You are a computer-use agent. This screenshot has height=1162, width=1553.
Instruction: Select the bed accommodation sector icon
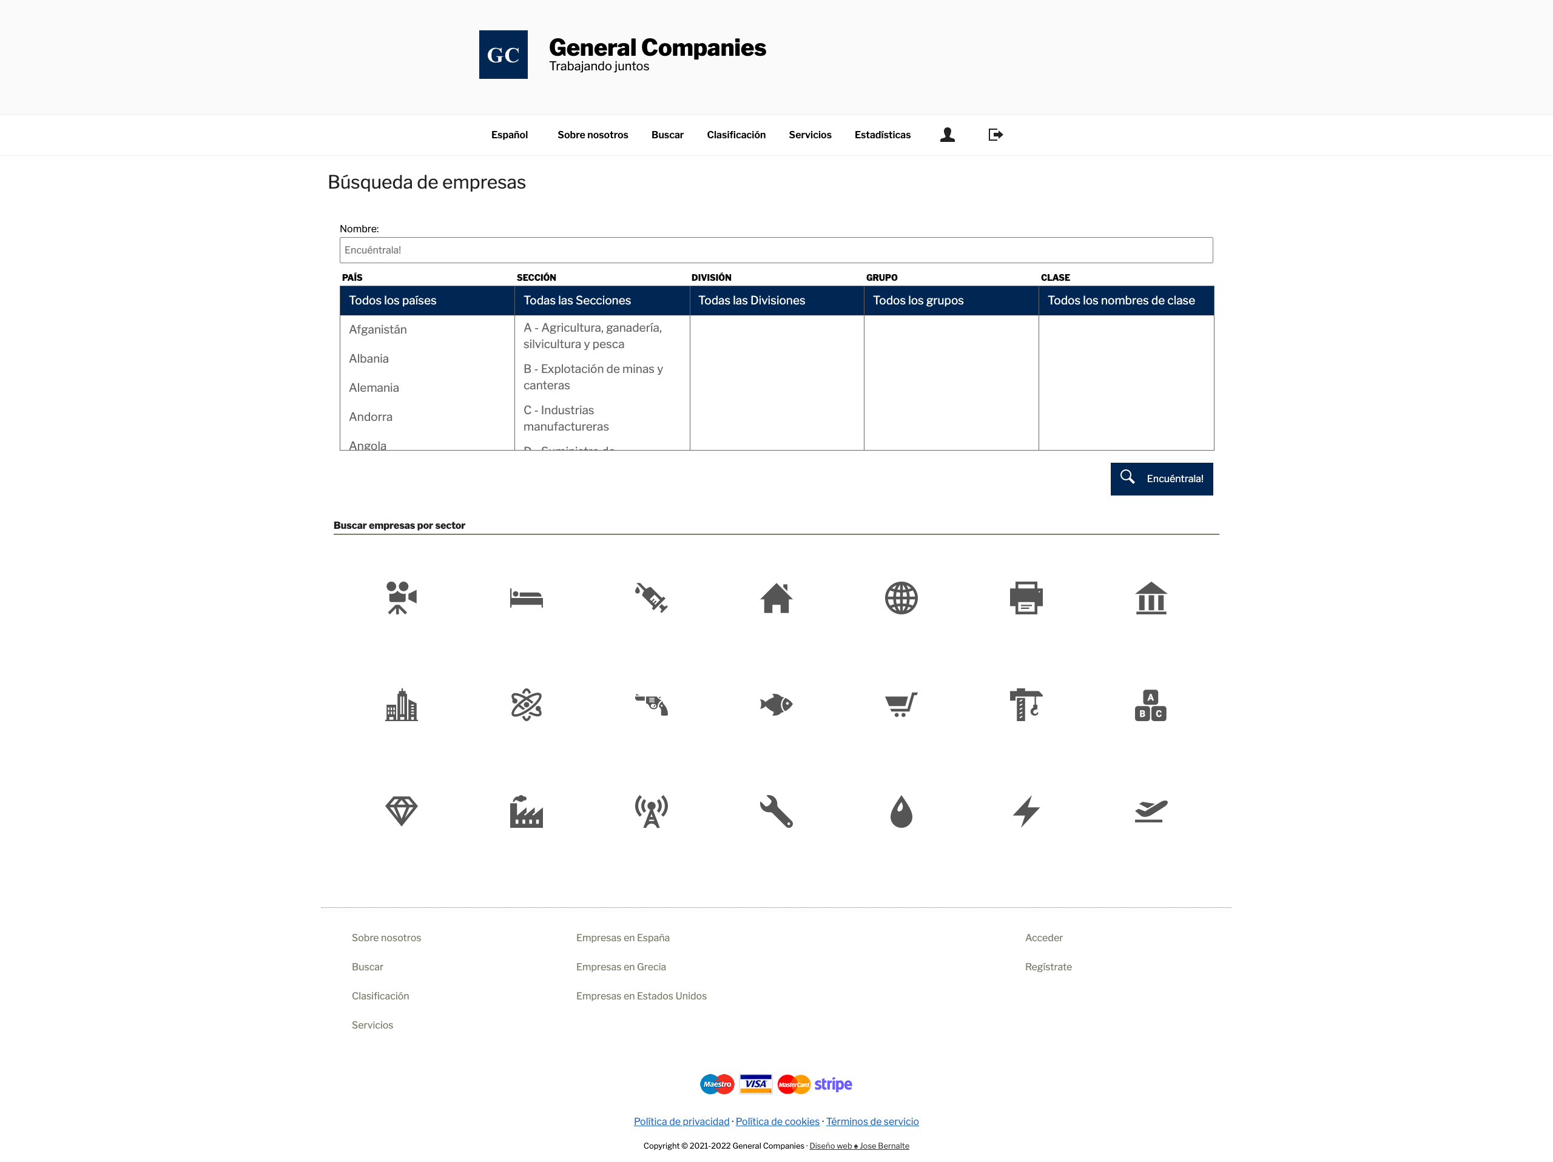pyautogui.click(x=526, y=598)
